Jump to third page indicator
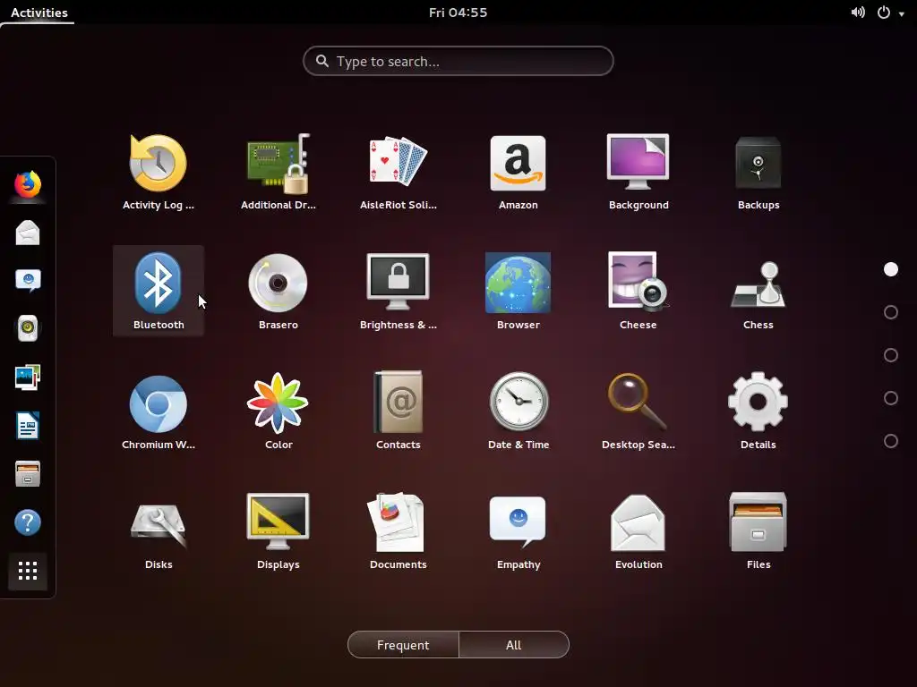The height and width of the screenshot is (687, 917). (891, 355)
